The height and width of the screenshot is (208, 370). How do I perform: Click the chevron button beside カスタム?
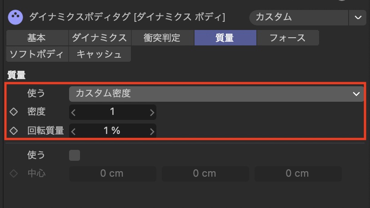[x=357, y=18]
